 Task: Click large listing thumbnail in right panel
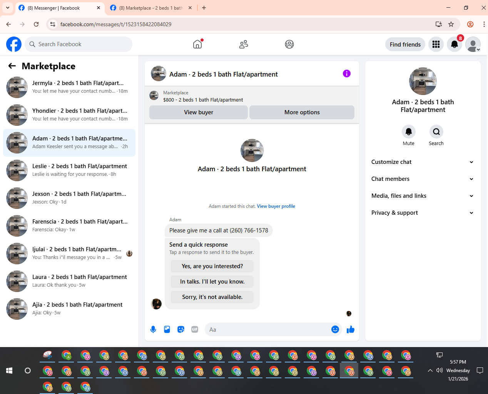click(423, 81)
